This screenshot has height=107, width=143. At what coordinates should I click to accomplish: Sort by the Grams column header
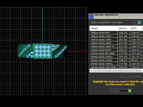(x=123, y=28)
